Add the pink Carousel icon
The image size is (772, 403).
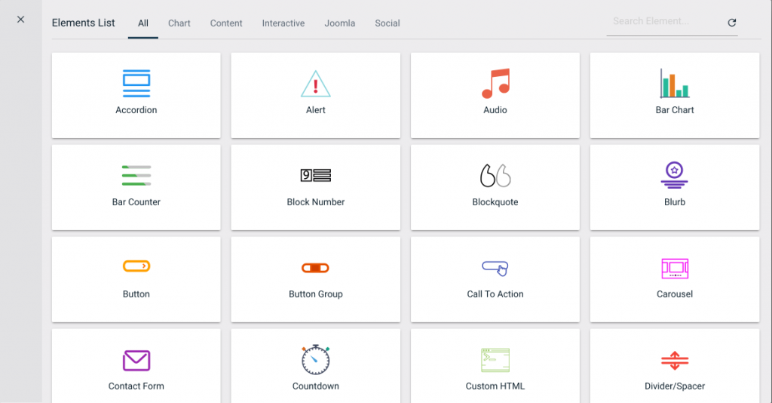pos(675,268)
